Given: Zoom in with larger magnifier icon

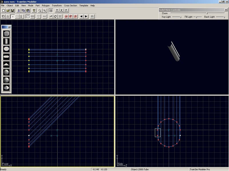Looking at the screenshot, I should 40,11.
